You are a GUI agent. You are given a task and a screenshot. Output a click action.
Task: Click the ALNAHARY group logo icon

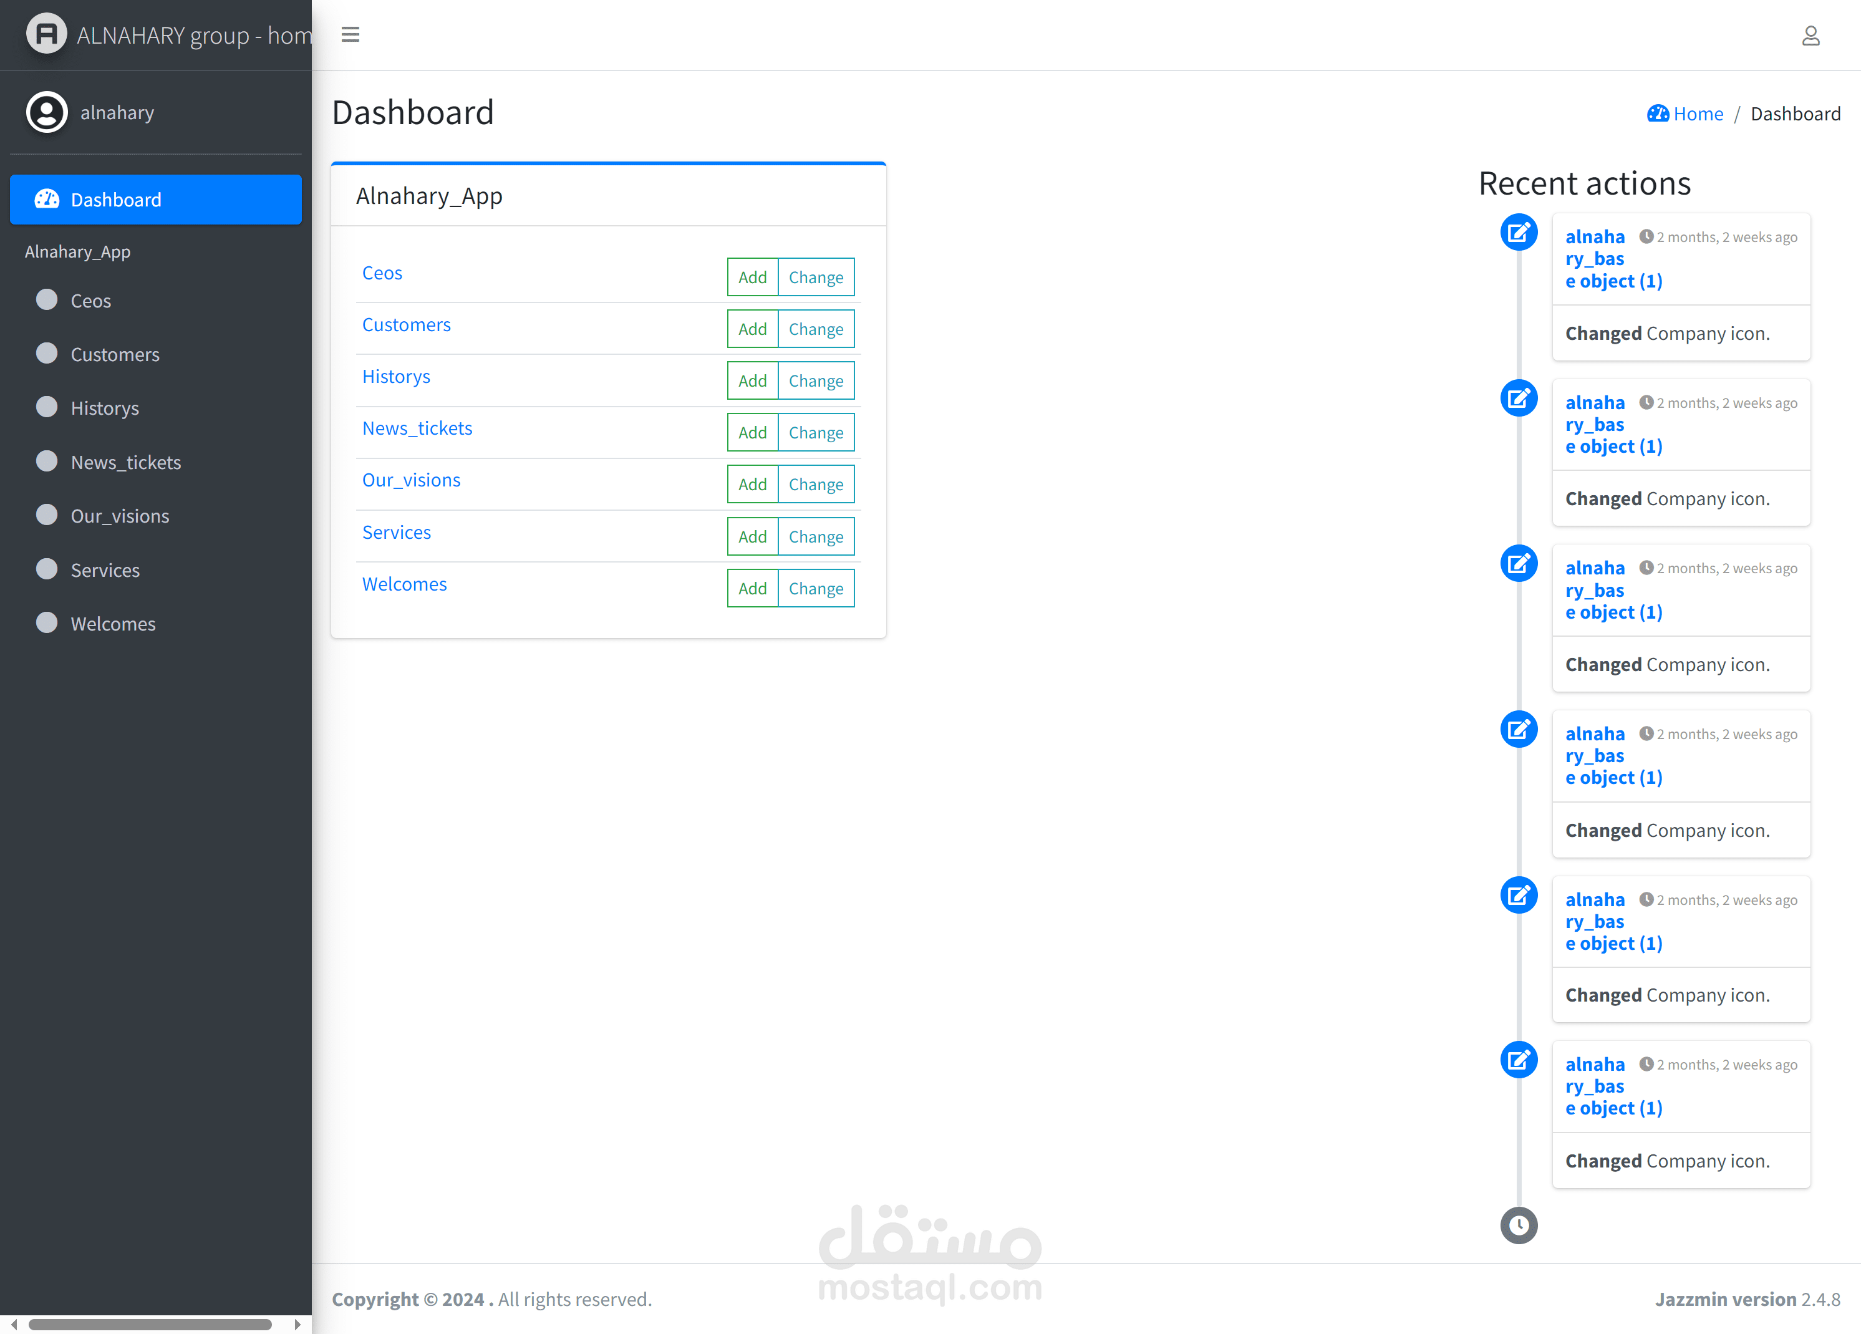tap(47, 34)
